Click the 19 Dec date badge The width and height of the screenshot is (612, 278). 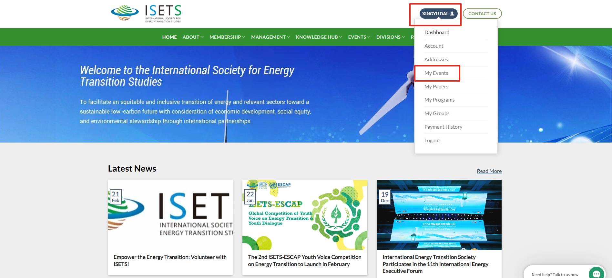click(x=385, y=197)
